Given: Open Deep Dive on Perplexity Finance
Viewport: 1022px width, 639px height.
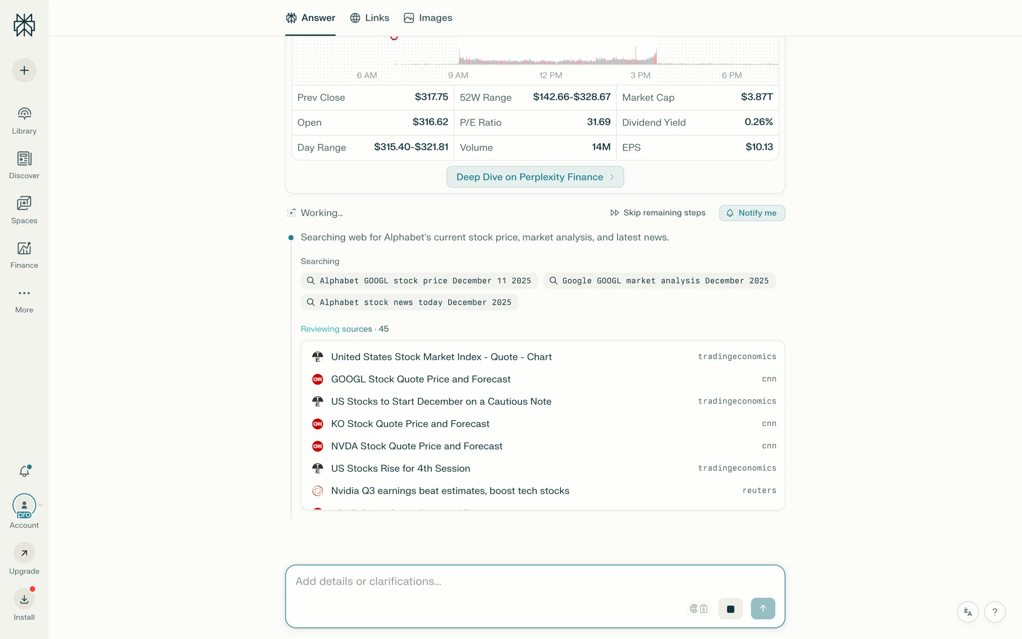Looking at the screenshot, I should [x=535, y=177].
